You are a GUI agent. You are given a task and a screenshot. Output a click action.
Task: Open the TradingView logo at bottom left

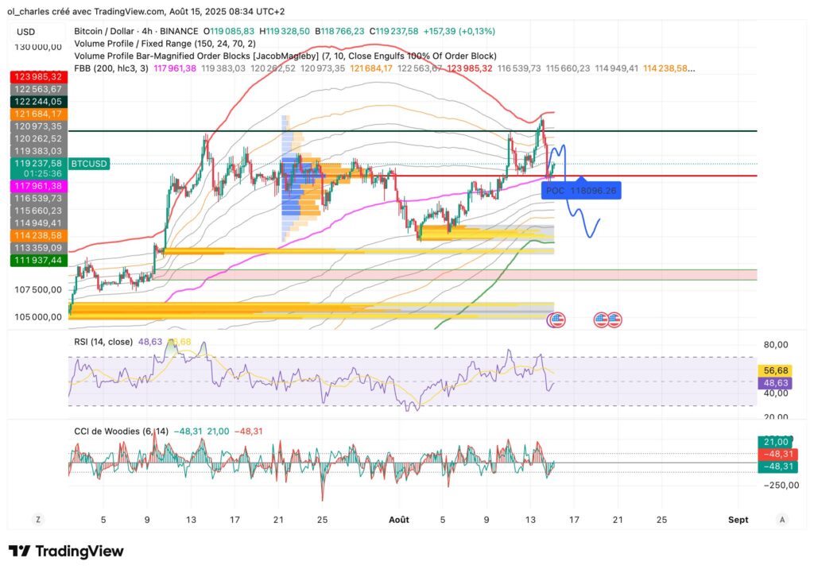point(66,550)
